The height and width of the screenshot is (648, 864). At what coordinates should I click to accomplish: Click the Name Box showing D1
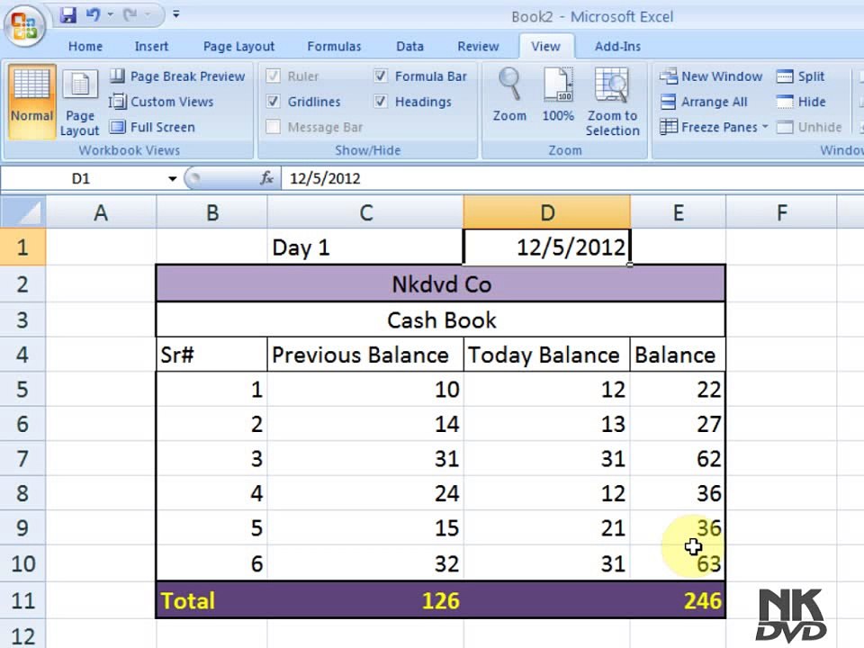[83, 178]
